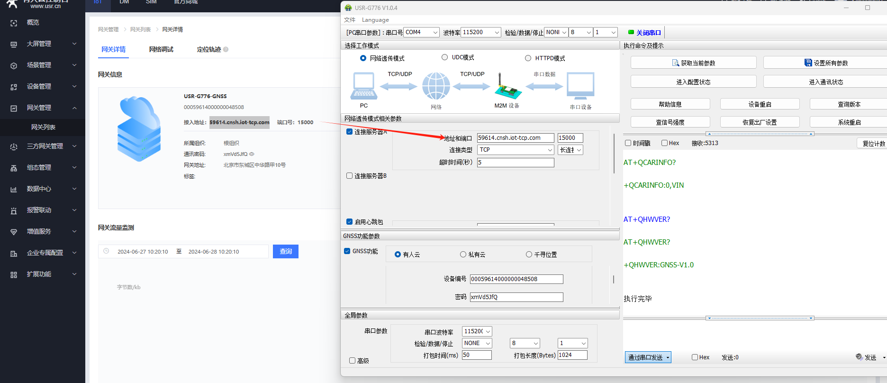The height and width of the screenshot is (383, 887).
Task: Click the blue 查询 button
Action: (x=286, y=252)
